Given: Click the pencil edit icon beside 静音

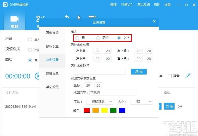Looking at the screenshot, I should [x=188, y=76].
